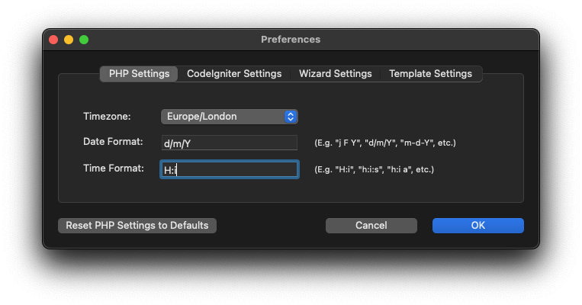Open the CodeIgniter Settings tab
Image resolution: width=582 pixels, height=305 pixels.
point(234,74)
